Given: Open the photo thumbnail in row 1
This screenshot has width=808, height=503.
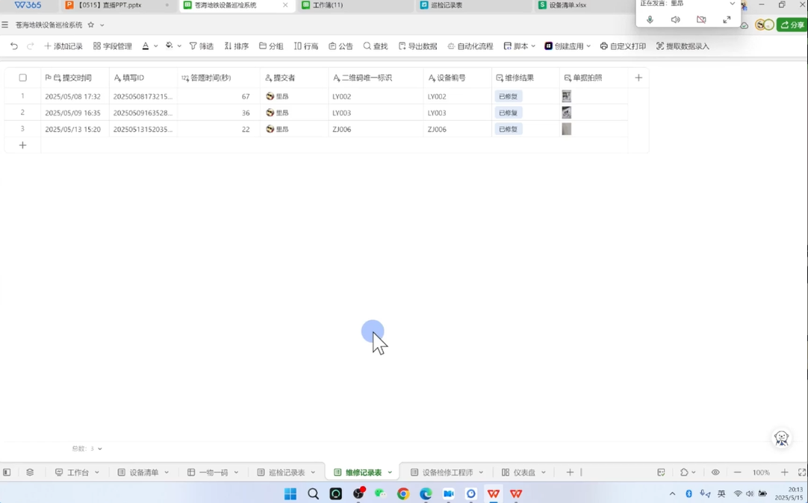Looking at the screenshot, I should point(567,96).
